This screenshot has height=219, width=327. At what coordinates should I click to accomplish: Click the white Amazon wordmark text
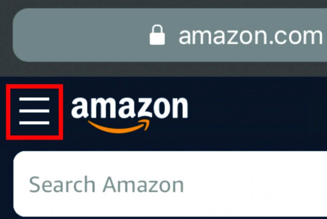pos(130,108)
